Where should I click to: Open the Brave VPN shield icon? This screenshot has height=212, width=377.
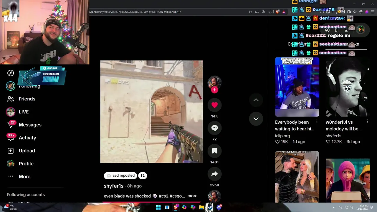(361, 12)
